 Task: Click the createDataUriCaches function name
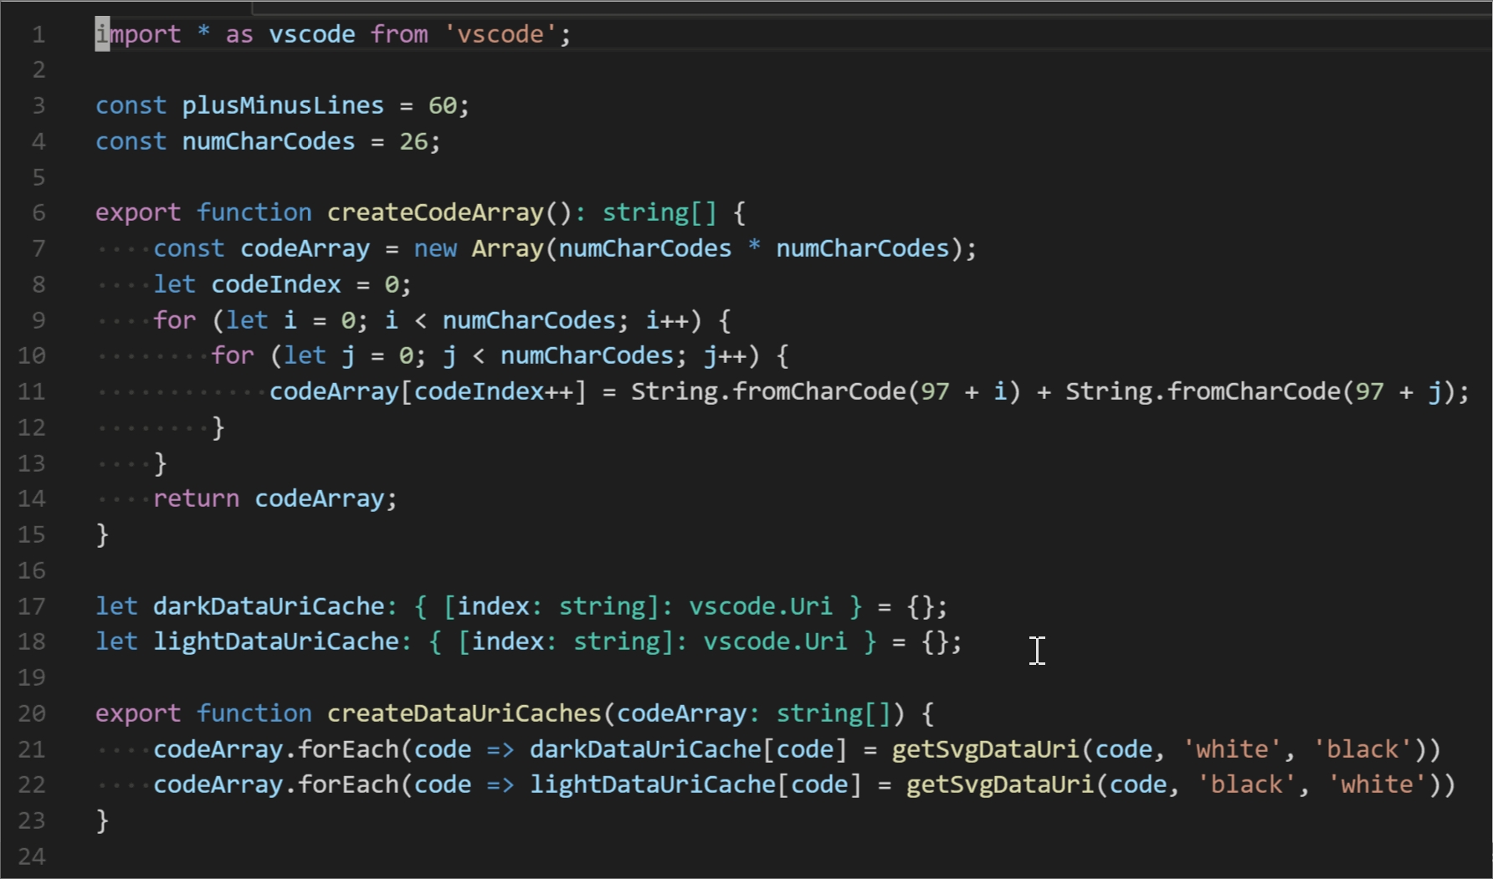(x=464, y=713)
